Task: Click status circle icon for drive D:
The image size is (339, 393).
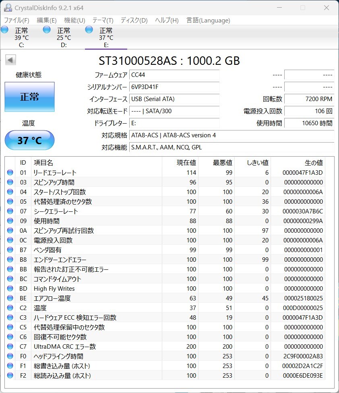Action: coord(47,30)
